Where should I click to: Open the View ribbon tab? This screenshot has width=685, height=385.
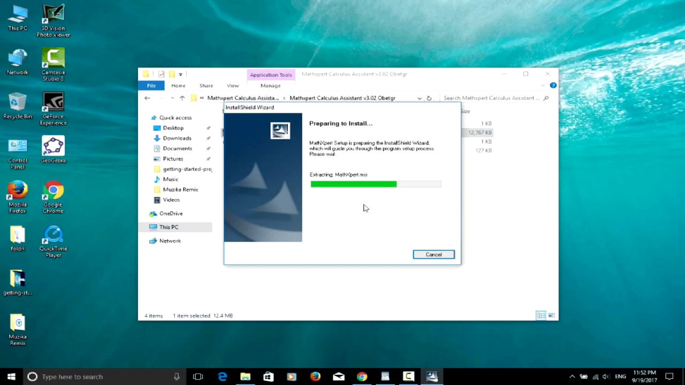click(x=233, y=86)
